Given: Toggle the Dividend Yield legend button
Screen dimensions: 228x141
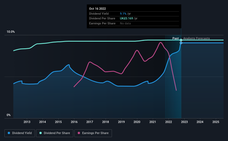Looking at the screenshot, I should 20,133.
